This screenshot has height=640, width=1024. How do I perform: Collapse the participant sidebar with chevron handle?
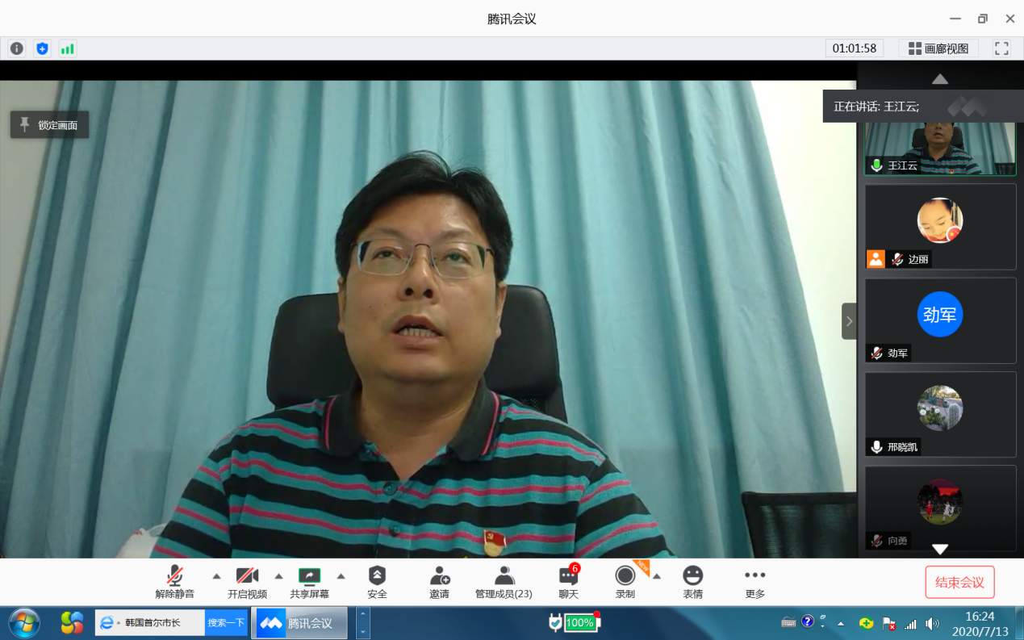pos(849,321)
